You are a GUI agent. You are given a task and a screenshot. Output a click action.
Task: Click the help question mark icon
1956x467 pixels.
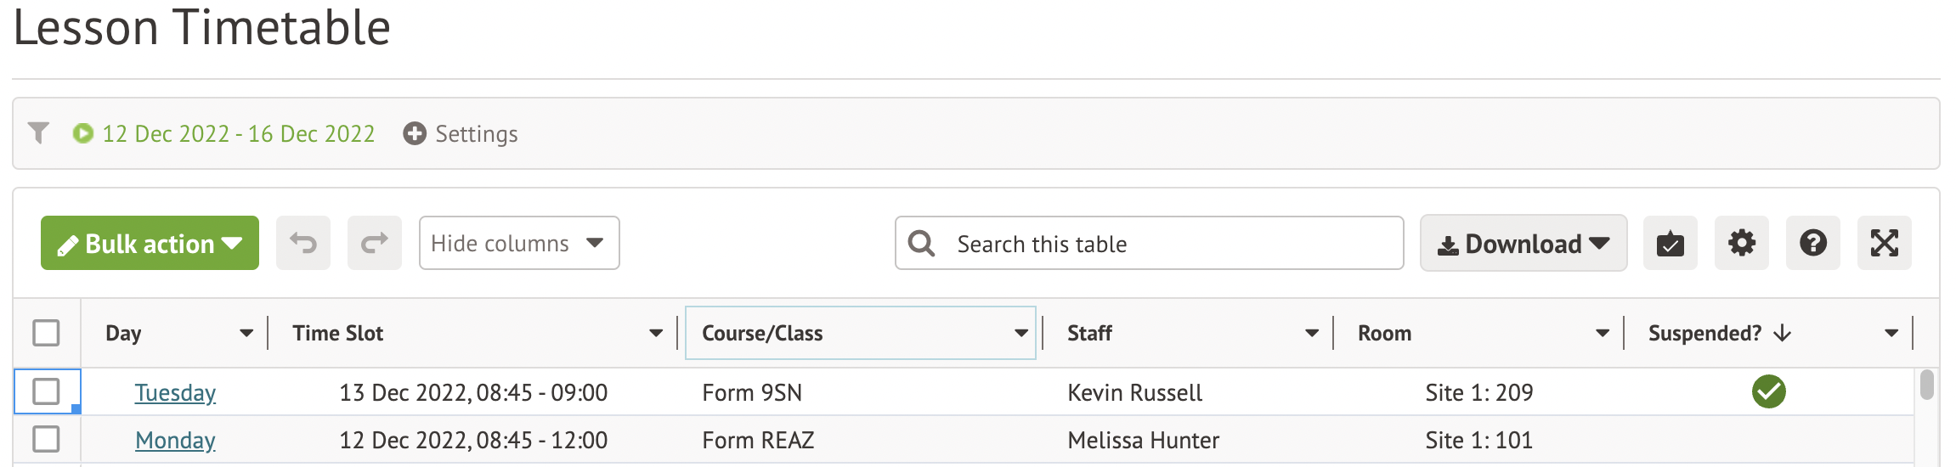[x=1812, y=244]
